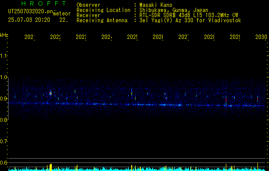The height and width of the screenshot is (171, 269).
Task: Click the green HROFFT title text
Action: [x=44, y=3]
